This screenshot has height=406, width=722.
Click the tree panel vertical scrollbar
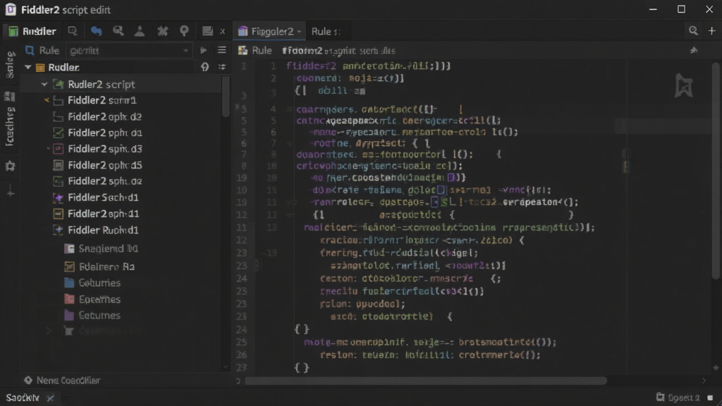226,97
